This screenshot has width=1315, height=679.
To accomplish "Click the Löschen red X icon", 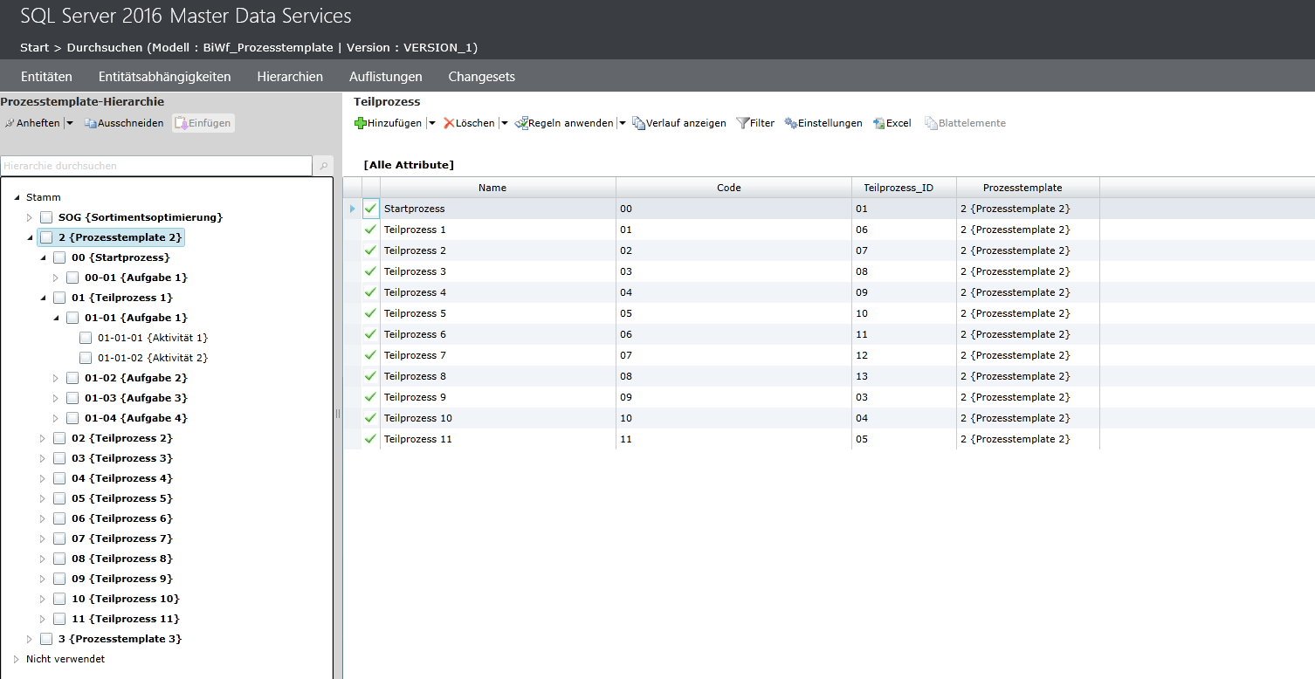I will point(449,123).
